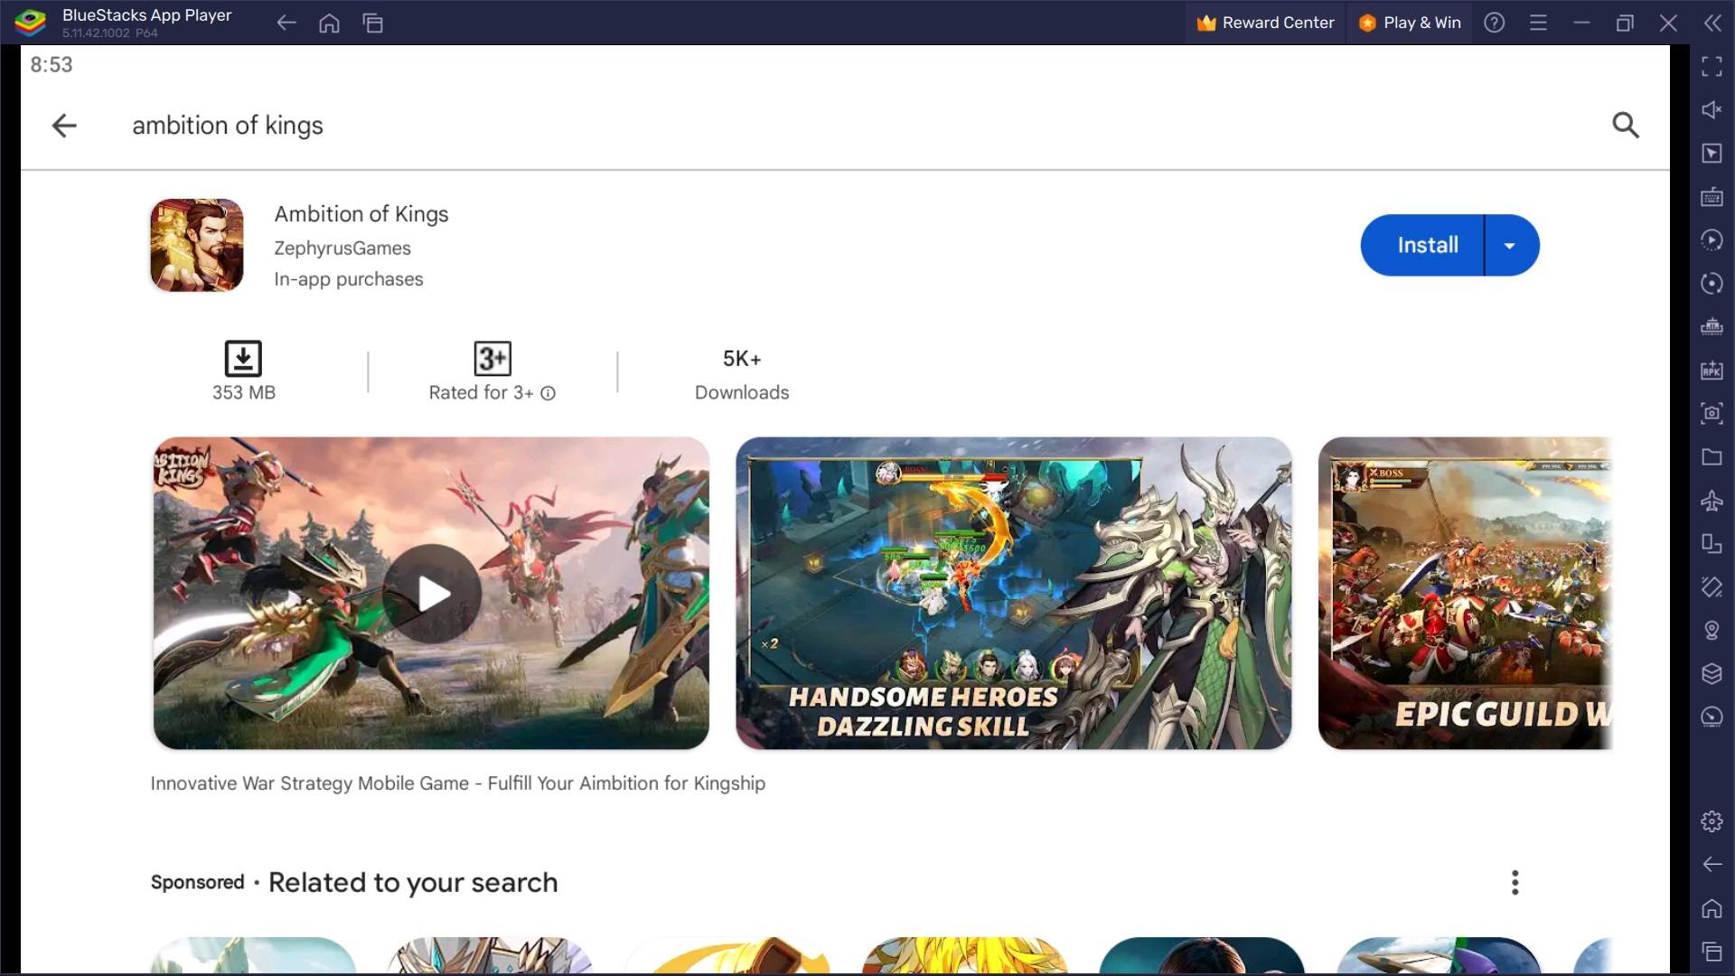The width and height of the screenshot is (1735, 976).
Task: Expand the Install button dropdown arrow
Action: click(x=1510, y=245)
